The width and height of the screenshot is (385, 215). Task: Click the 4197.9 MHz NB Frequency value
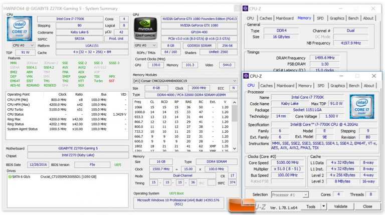coord(350,43)
